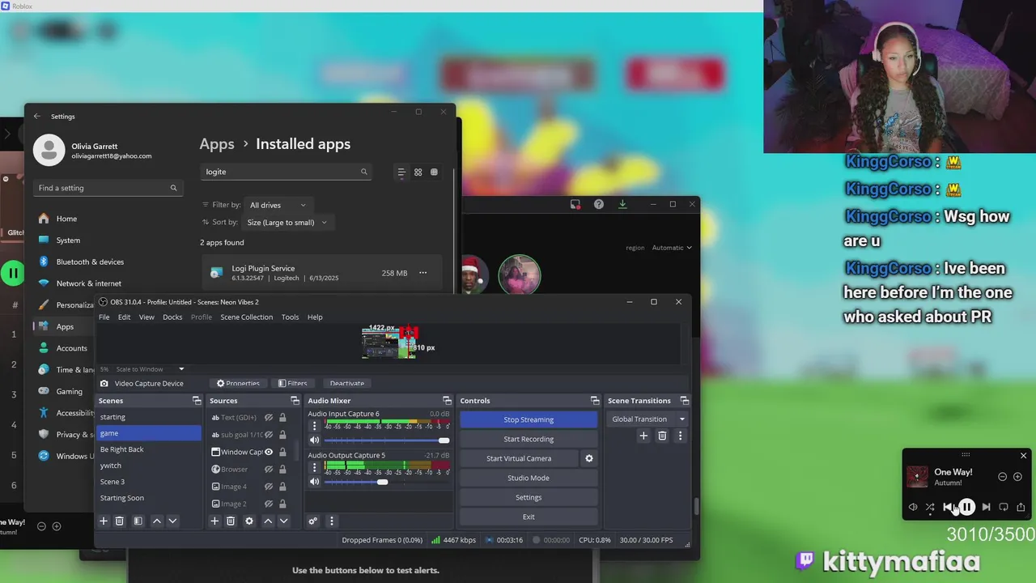This screenshot has height=583, width=1036.
Task: Open virtual camera settings gear
Action: [589, 458]
